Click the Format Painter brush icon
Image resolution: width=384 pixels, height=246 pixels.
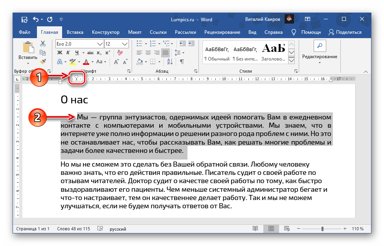[43, 62]
